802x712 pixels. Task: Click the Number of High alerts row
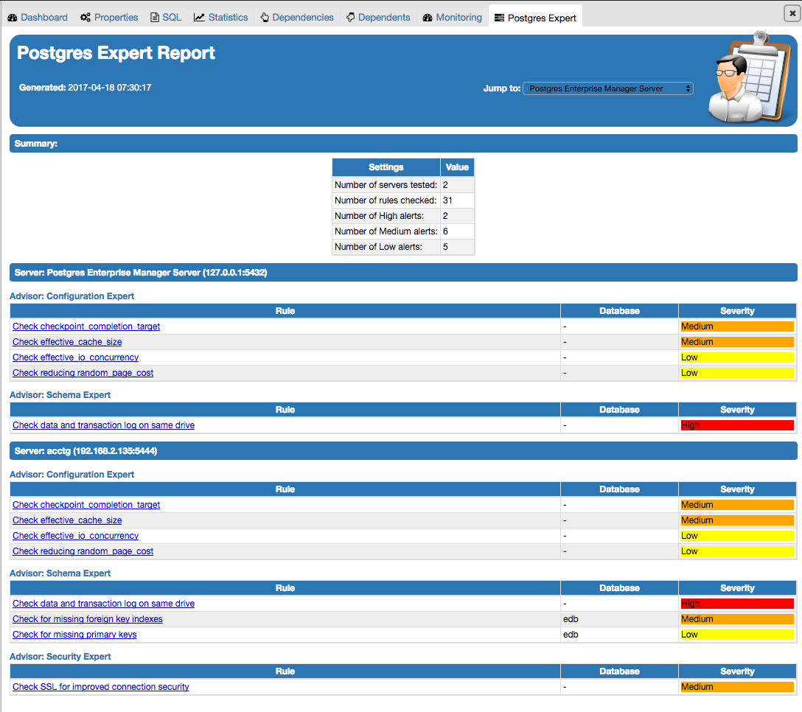[x=403, y=216]
